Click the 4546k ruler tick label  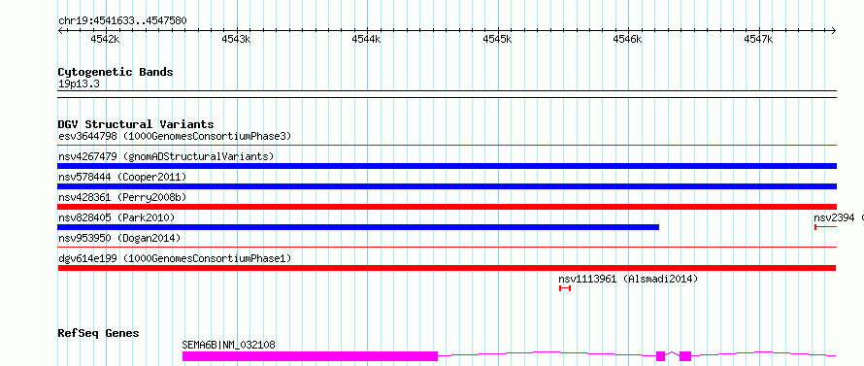[x=627, y=39]
